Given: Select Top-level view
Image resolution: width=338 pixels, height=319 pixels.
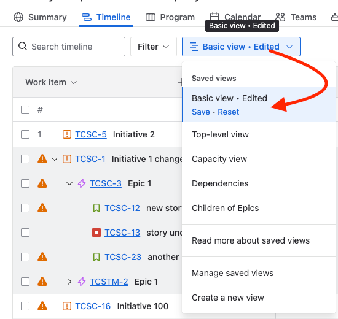Looking at the screenshot, I should point(259,134).
